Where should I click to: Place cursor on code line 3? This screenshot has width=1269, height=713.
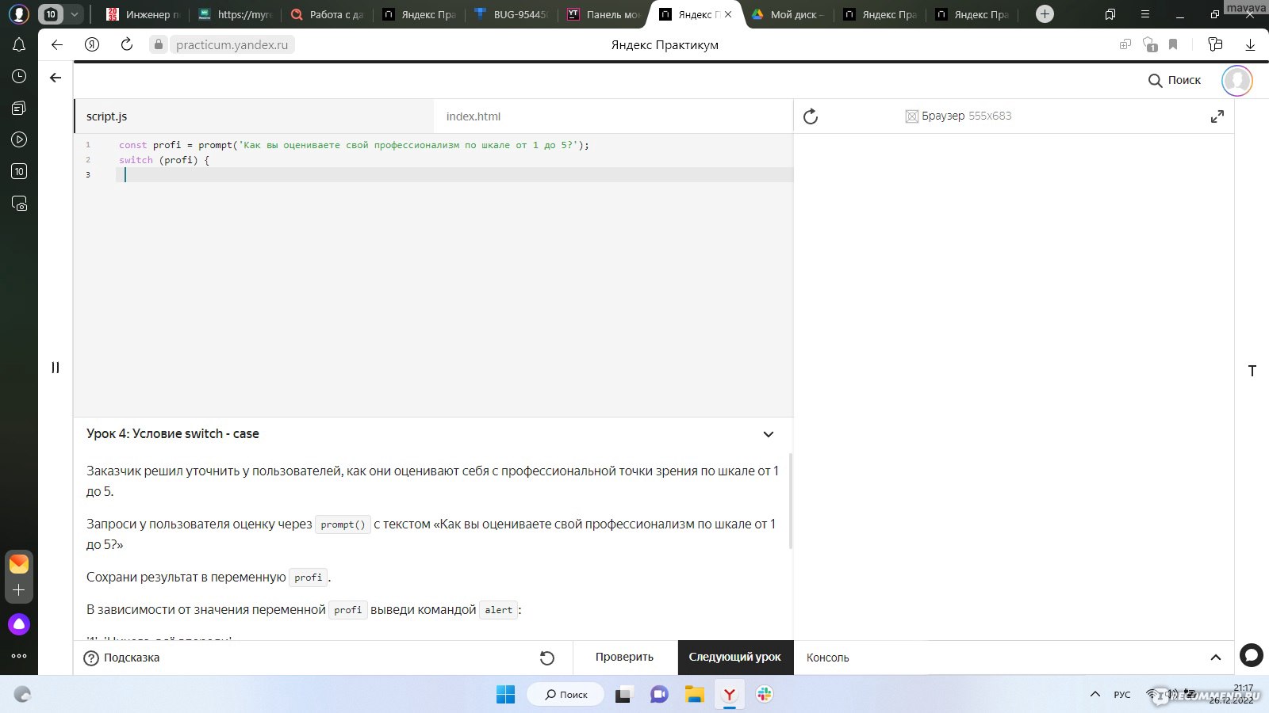click(x=454, y=174)
